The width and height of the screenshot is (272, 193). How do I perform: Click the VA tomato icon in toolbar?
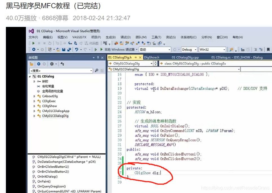116,43
